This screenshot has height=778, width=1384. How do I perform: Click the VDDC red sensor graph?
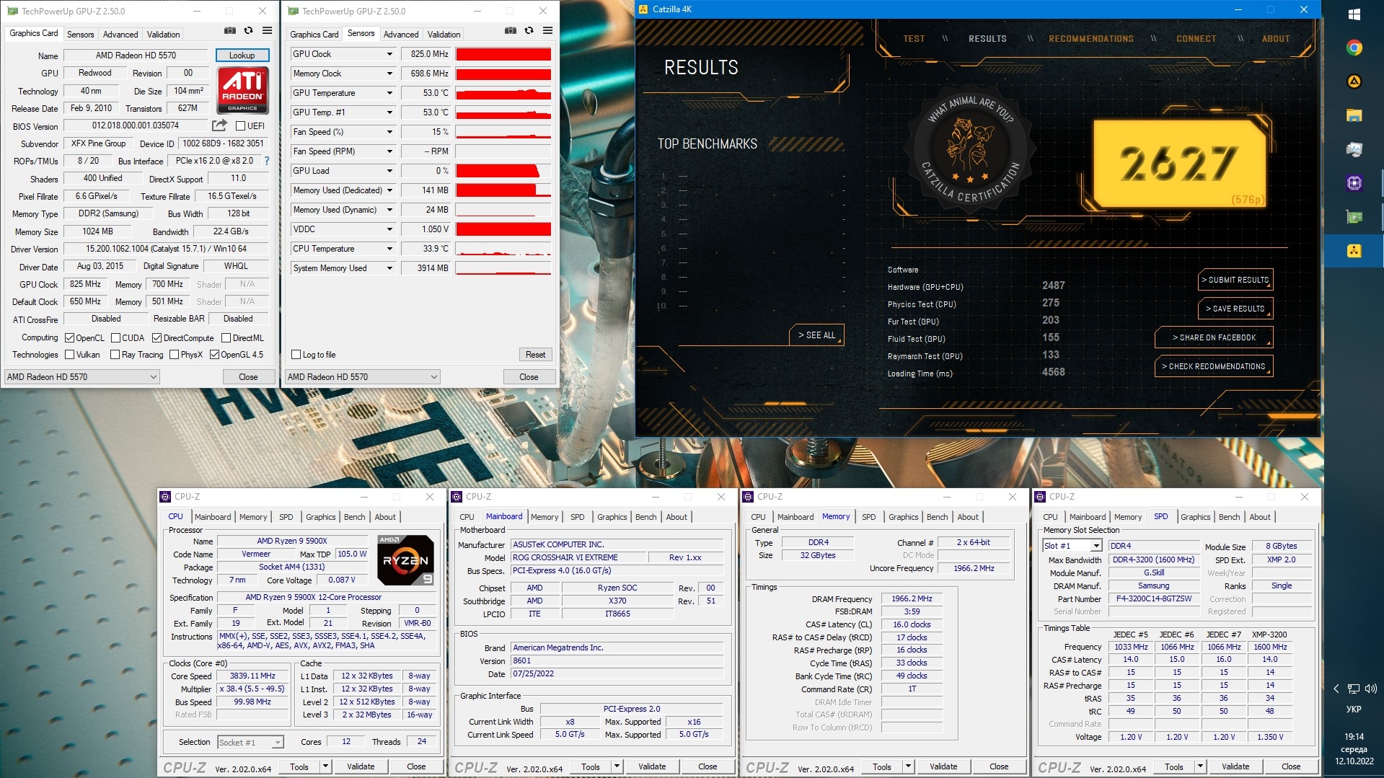click(x=503, y=229)
